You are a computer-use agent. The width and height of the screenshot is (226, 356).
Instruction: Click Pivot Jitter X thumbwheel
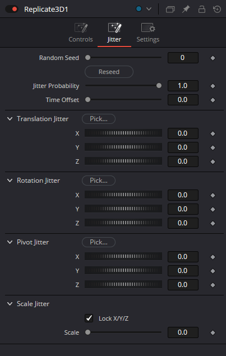click(123, 257)
